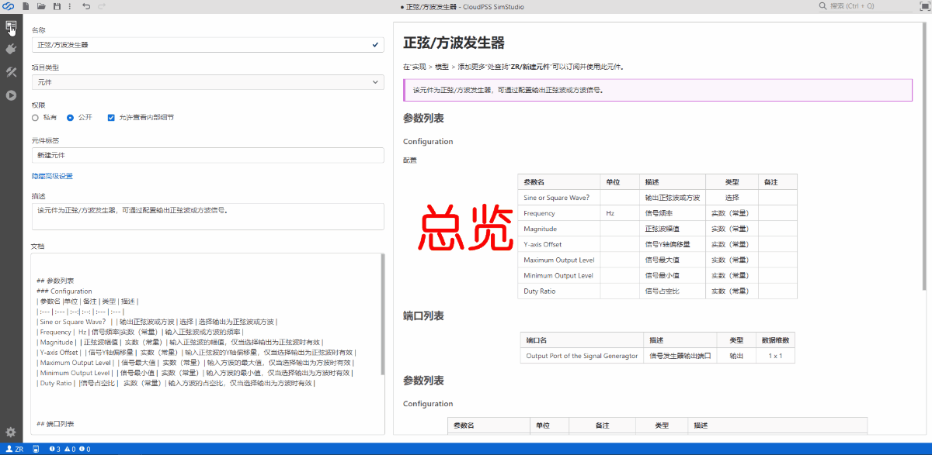Save the project with the save icon
Screen dimensions: 932x455
pyautogui.click(x=57, y=6)
